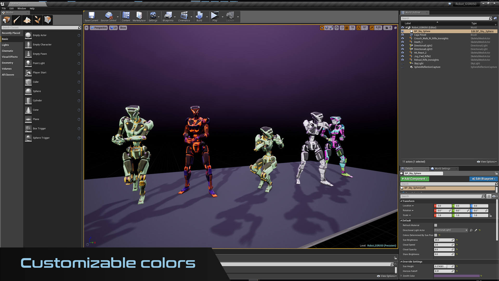Viewport: 499px width, 281px height.
Task: Hide the Caja Pincel actor visibility eye
Action: pos(403,35)
